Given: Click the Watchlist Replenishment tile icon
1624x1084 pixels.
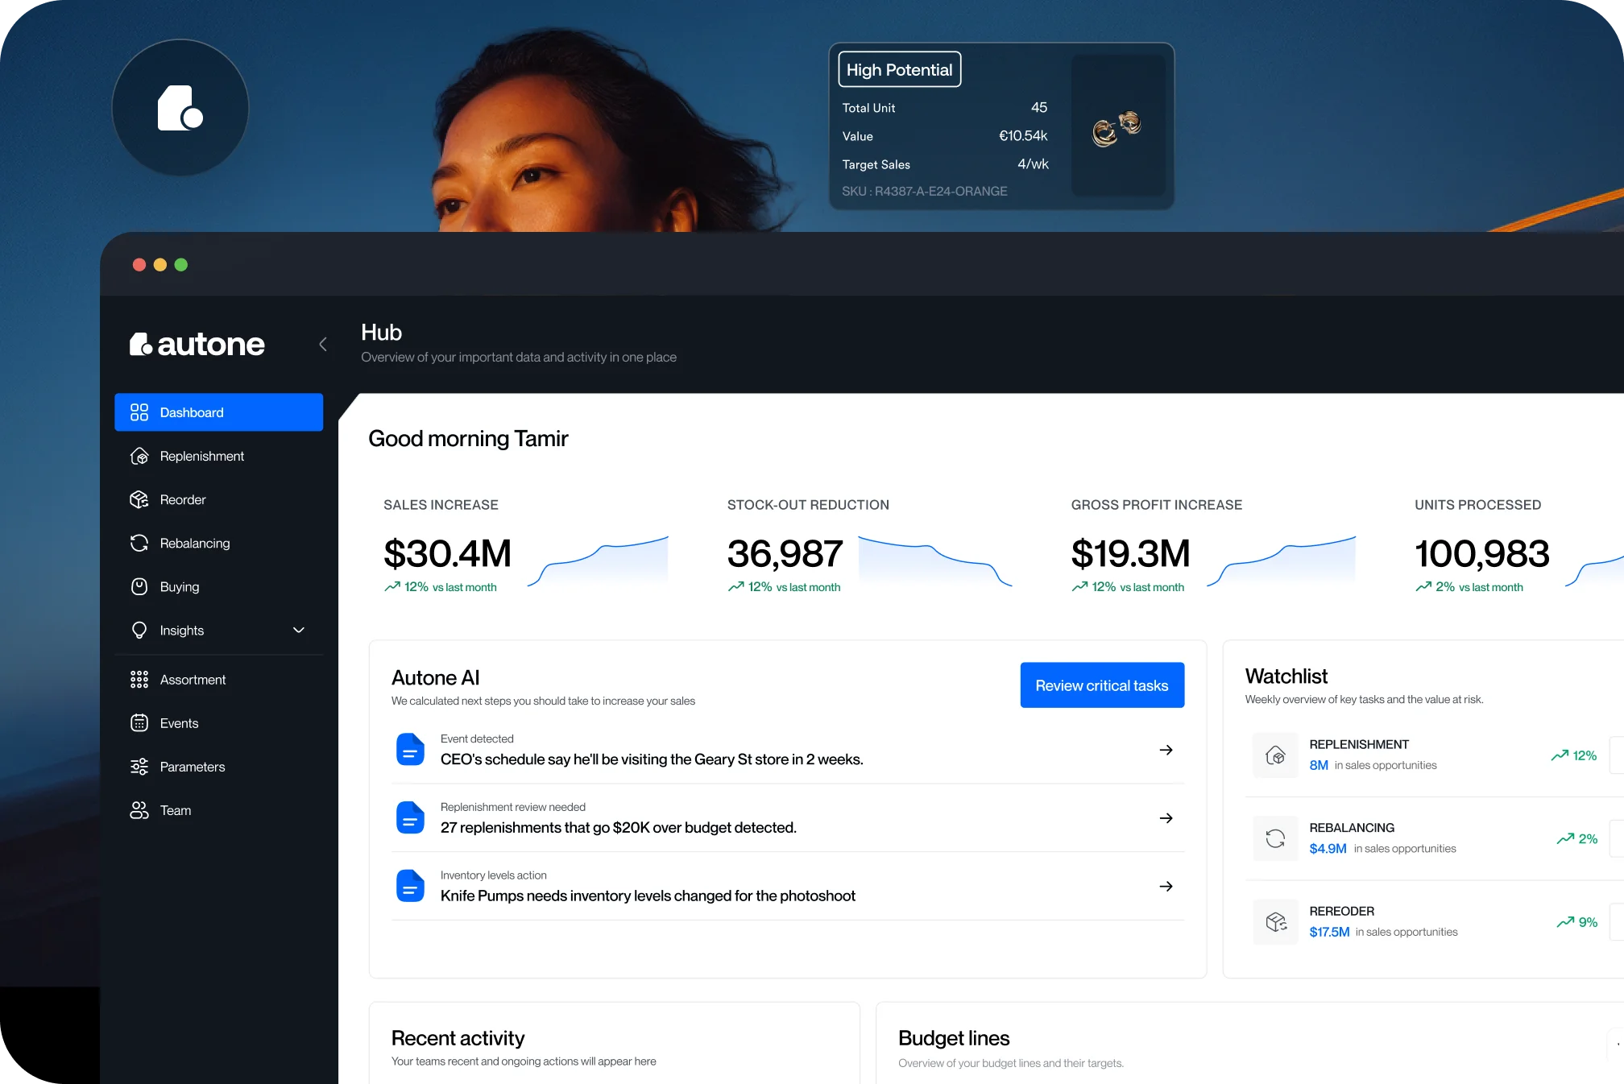Looking at the screenshot, I should (1275, 755).
